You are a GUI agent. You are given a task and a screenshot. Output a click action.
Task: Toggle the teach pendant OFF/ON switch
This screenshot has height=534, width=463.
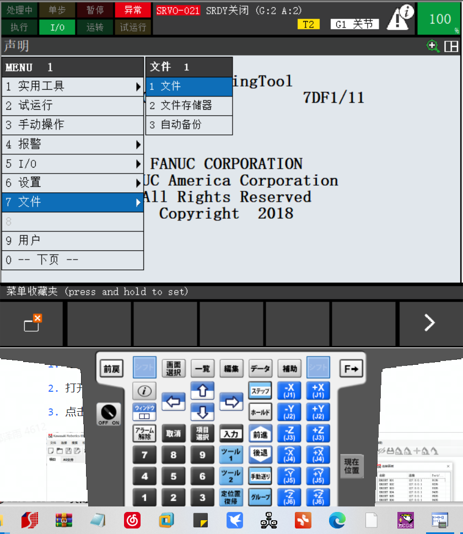pyautogui.click(x=108, y=413)
